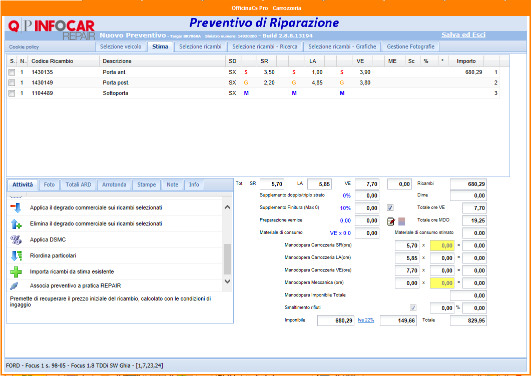Click the Materiale di consumo stimato field
This screenshot has width=531, height=376.
click(474, 233)
